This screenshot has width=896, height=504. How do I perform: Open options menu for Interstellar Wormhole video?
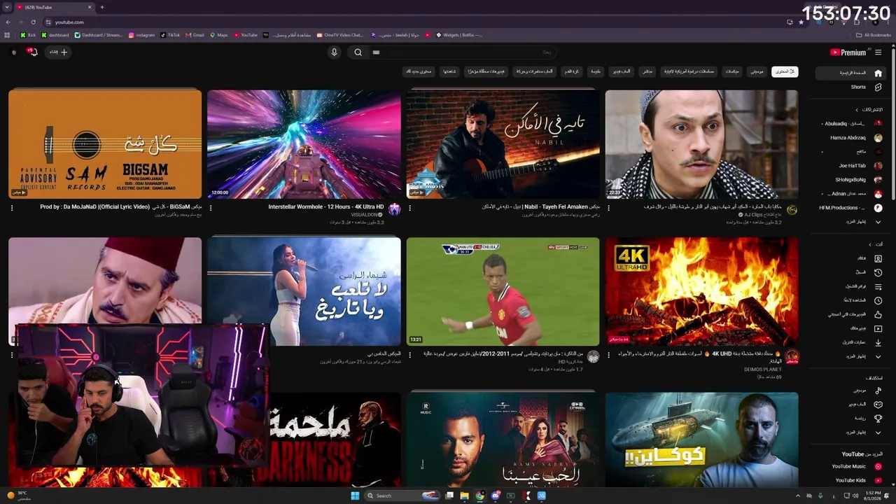point(211,208)
